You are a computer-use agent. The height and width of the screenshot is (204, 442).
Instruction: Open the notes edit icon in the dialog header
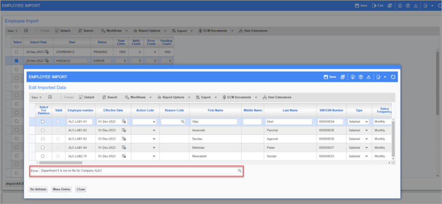click(x=379, y=77)
